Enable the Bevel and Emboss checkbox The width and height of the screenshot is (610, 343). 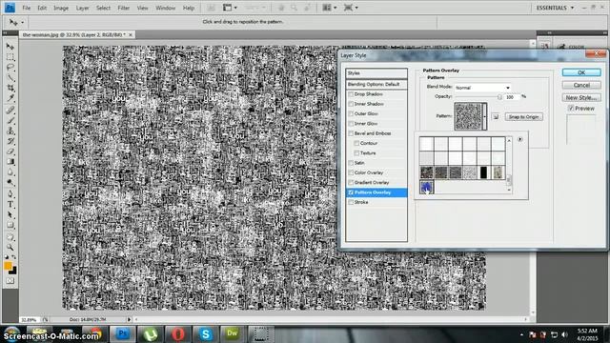click(351, 133)
